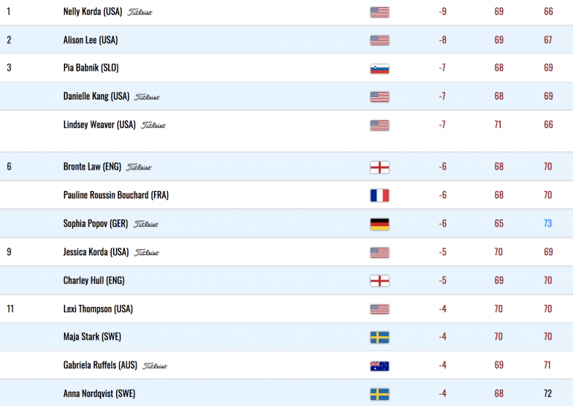
Task: Click the French flag for Pauline Roussin Bouchard
Action: pyautogui.click(x=380, y=196)
